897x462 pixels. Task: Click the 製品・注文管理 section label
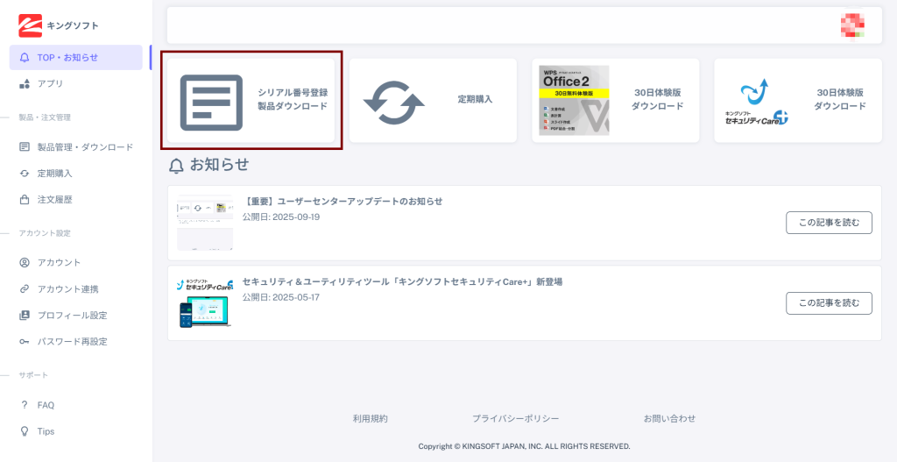click(x=45, y=117)
